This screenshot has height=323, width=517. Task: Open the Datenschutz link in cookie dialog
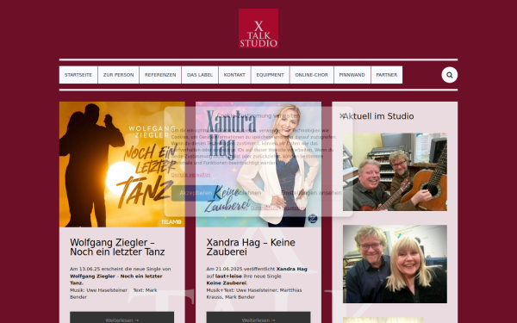point(265,208)
